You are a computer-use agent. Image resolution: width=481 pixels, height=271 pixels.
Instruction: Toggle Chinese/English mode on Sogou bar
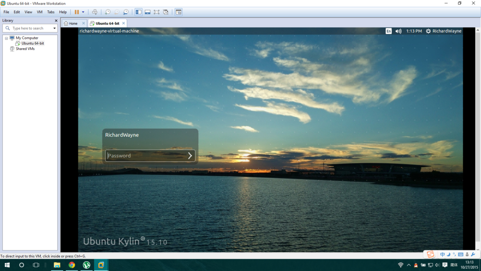tap(443, 255)
